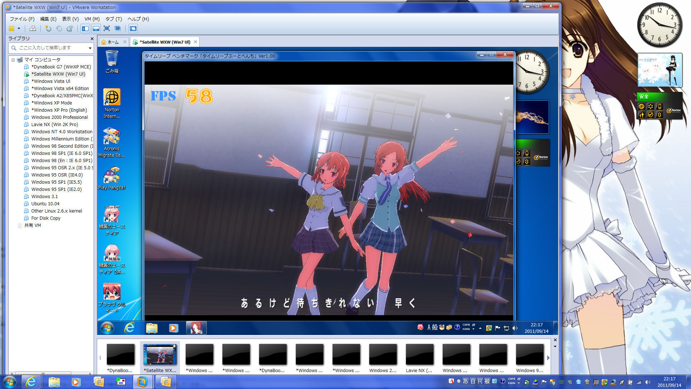
Task: Open host Windows Media Player taskbar icon
Action: (x=76, y=382)
